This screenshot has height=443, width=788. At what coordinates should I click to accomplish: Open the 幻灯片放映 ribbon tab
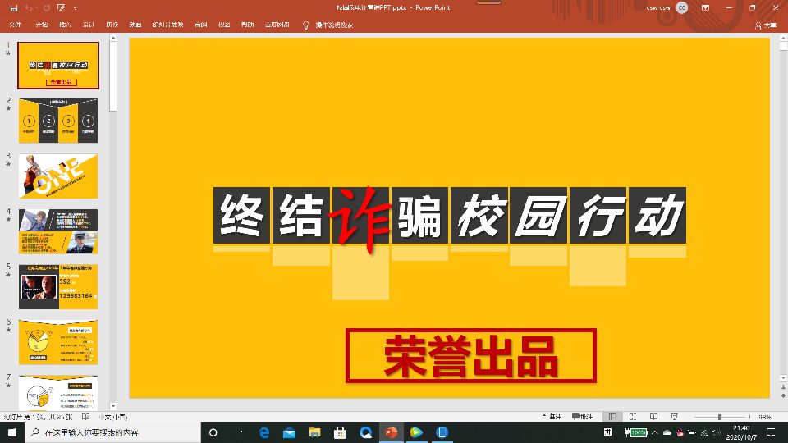[167, 25]
